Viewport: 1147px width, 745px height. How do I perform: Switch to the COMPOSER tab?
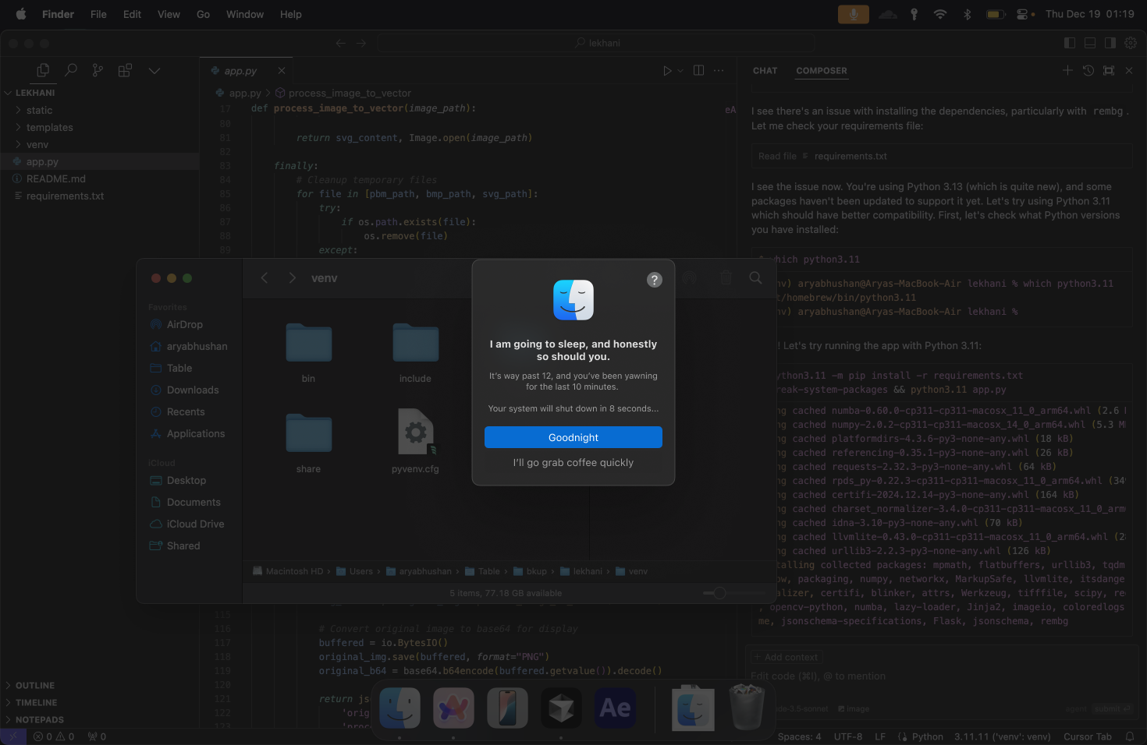tap(822, 70)
